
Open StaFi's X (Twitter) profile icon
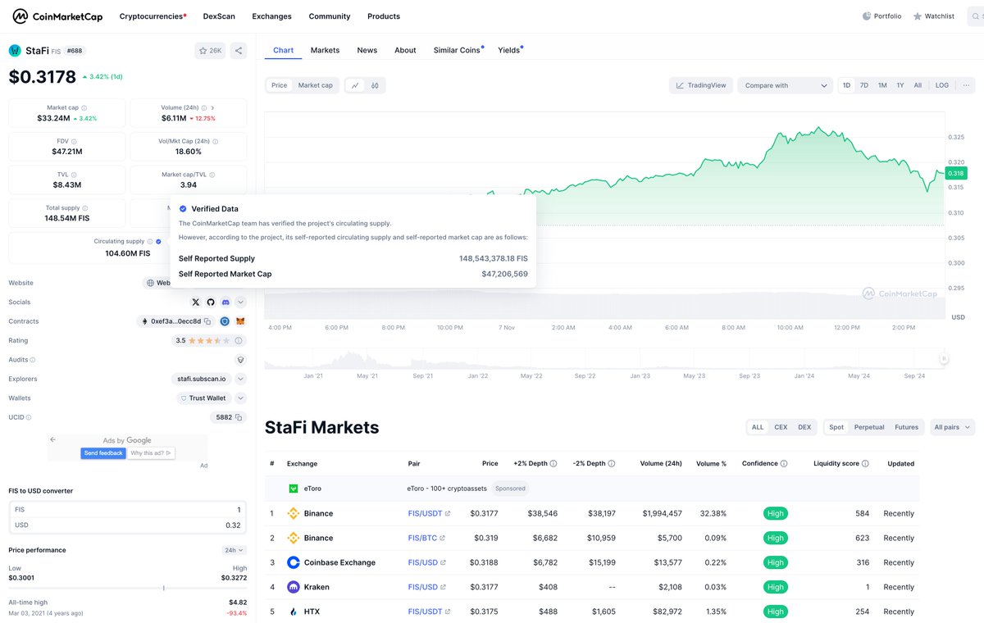pyautogui.click(x=196, y=302)
